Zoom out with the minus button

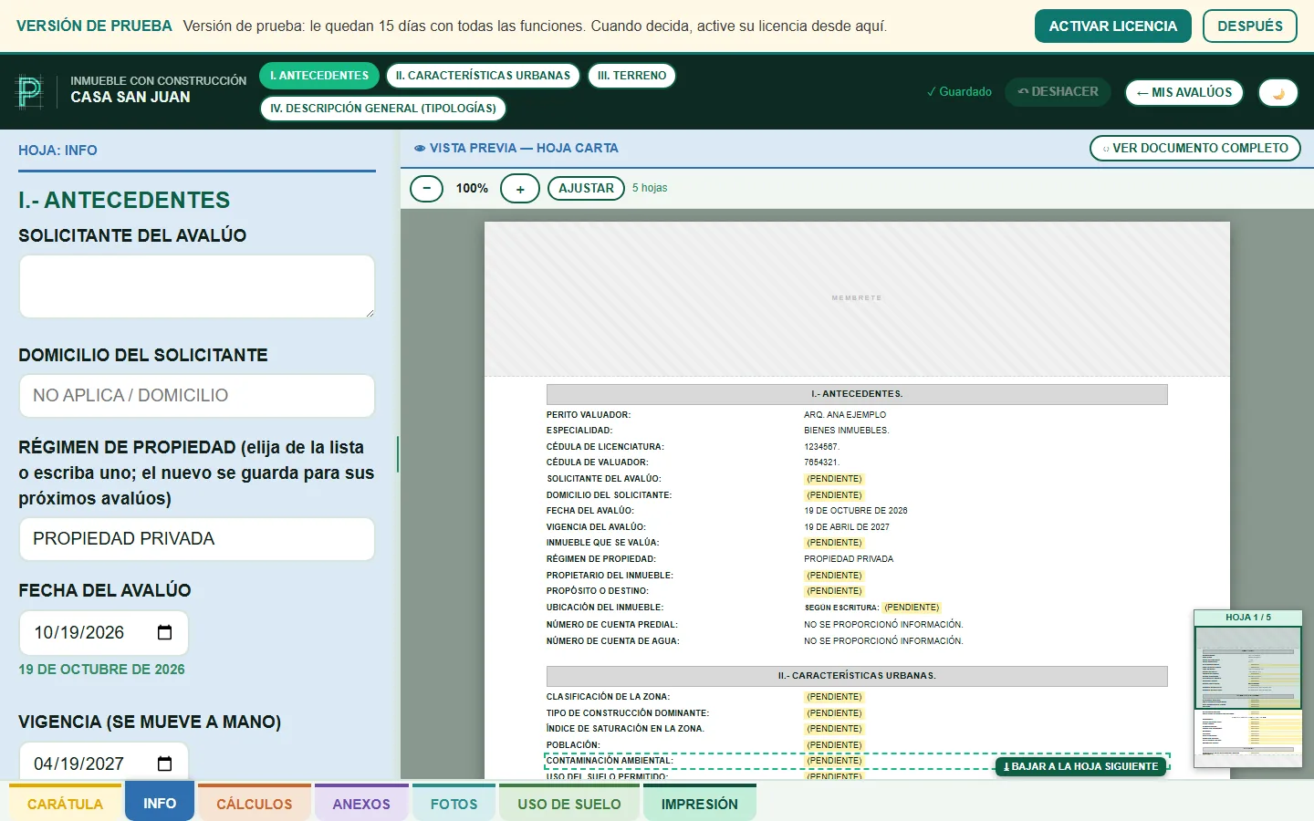[426, 189]
